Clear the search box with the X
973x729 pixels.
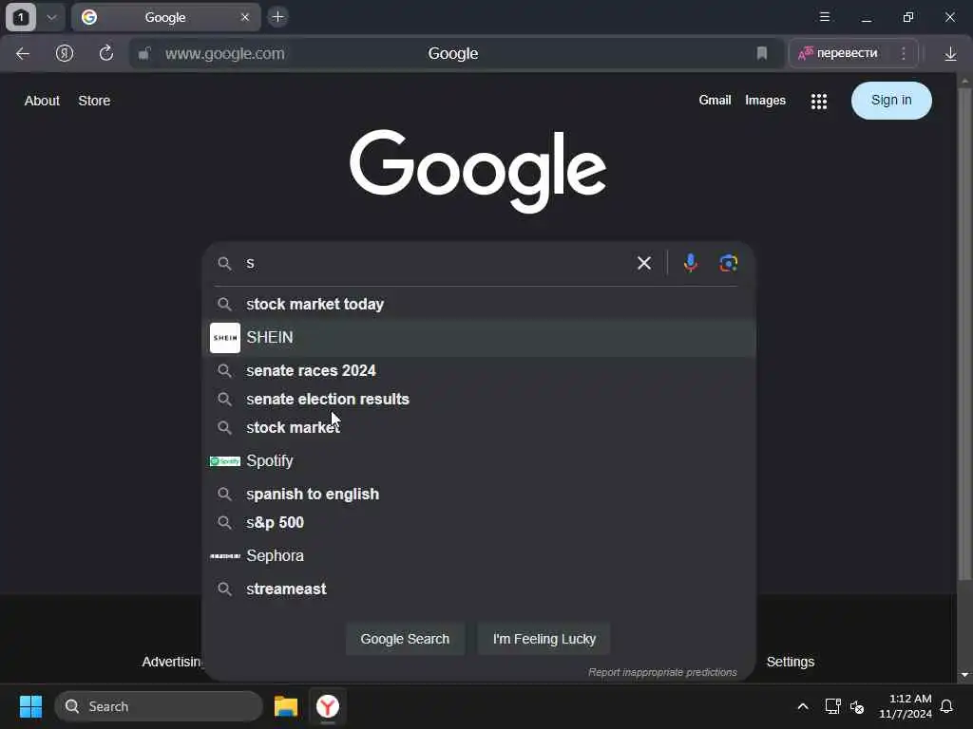tap(644, 264)
